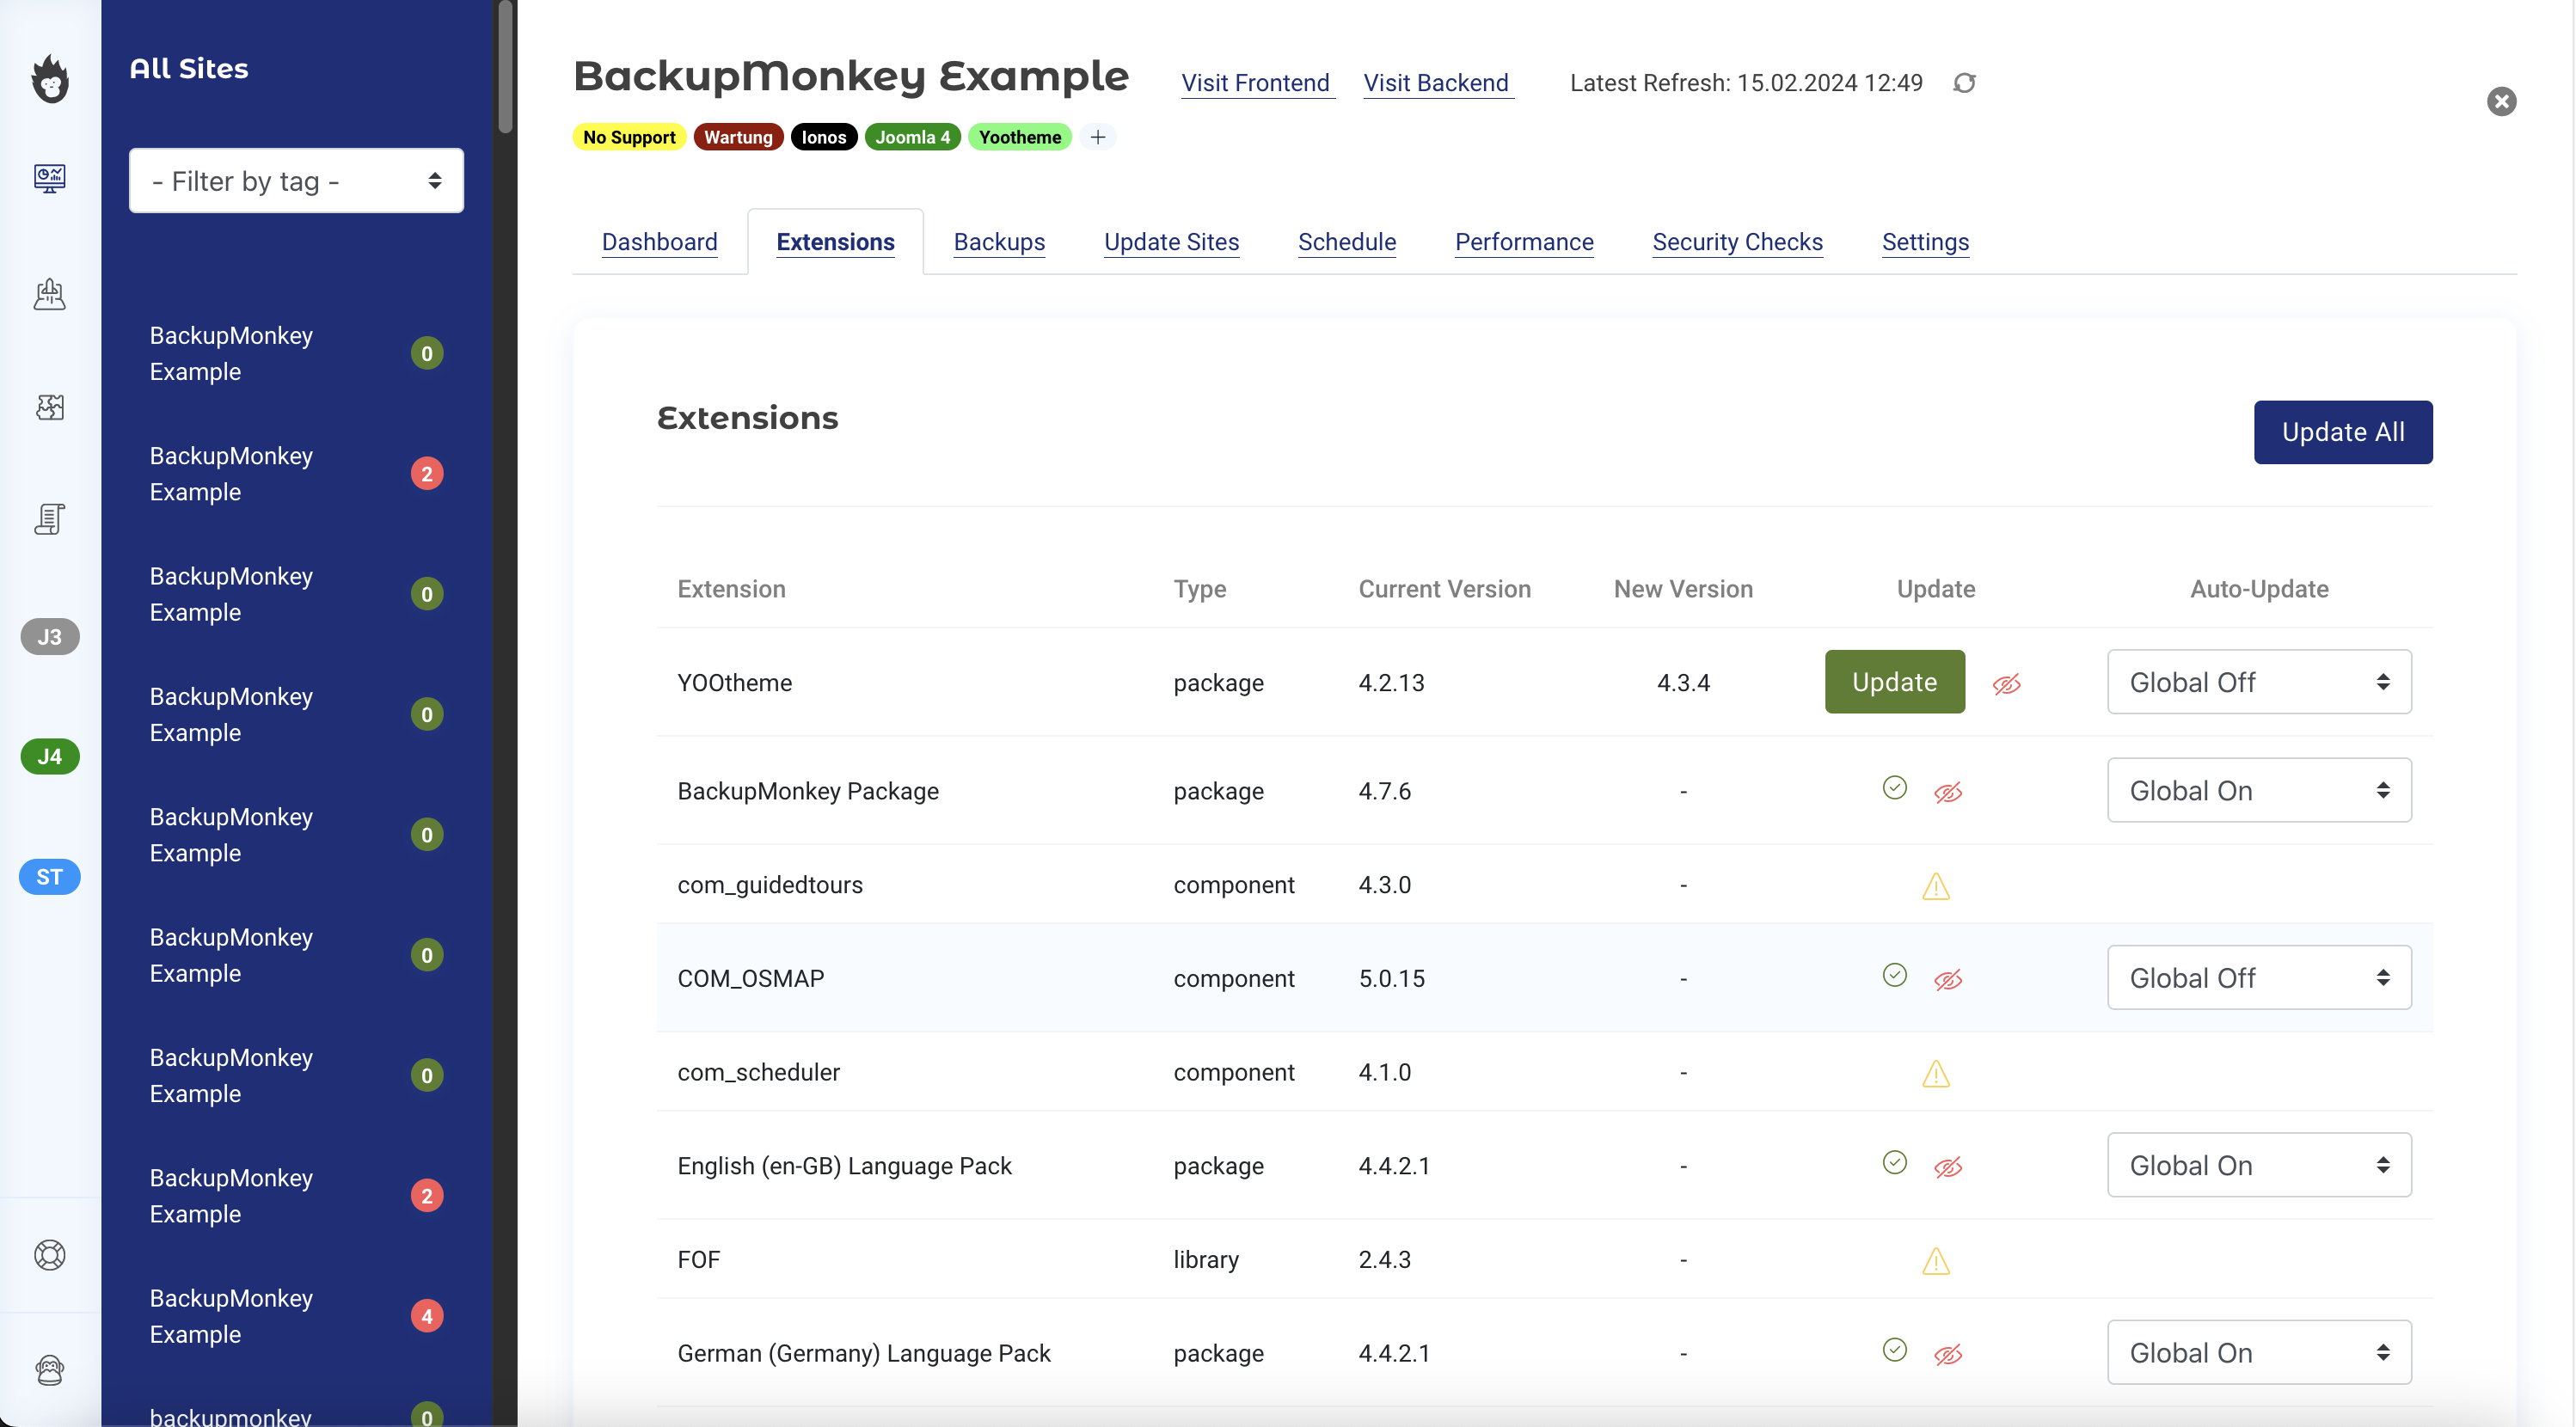Toggle the hide-update eye icon for COM_OSMAP
2576x1427 pixels.
[1948, 980]
